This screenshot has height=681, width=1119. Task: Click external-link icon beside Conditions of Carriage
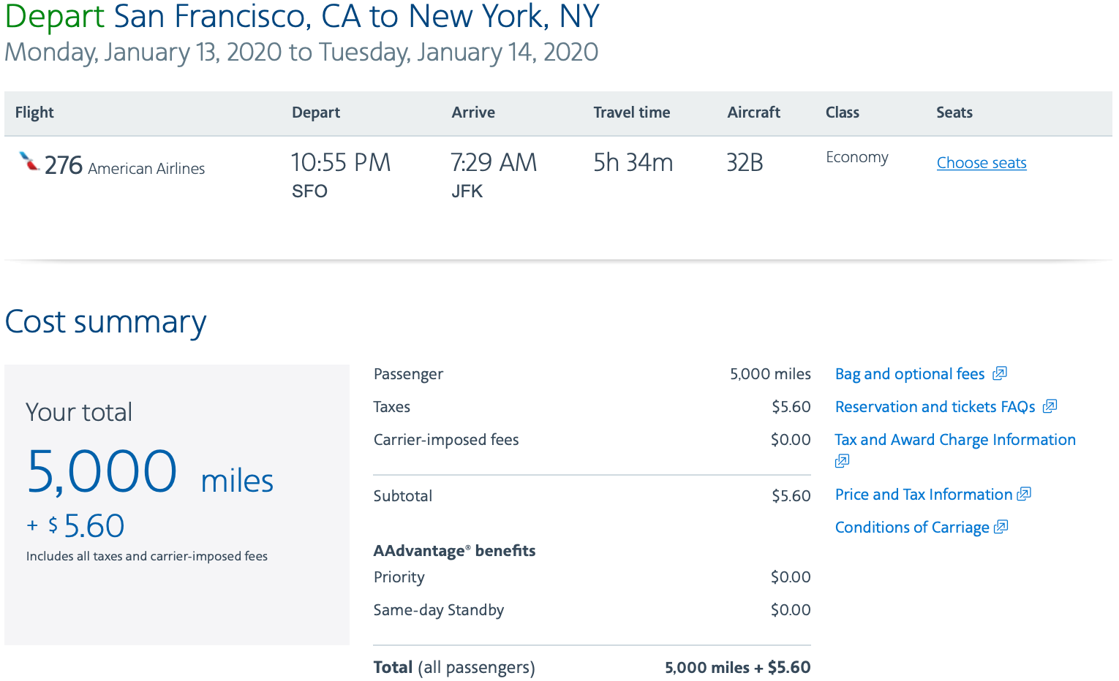click(1001, 527)
